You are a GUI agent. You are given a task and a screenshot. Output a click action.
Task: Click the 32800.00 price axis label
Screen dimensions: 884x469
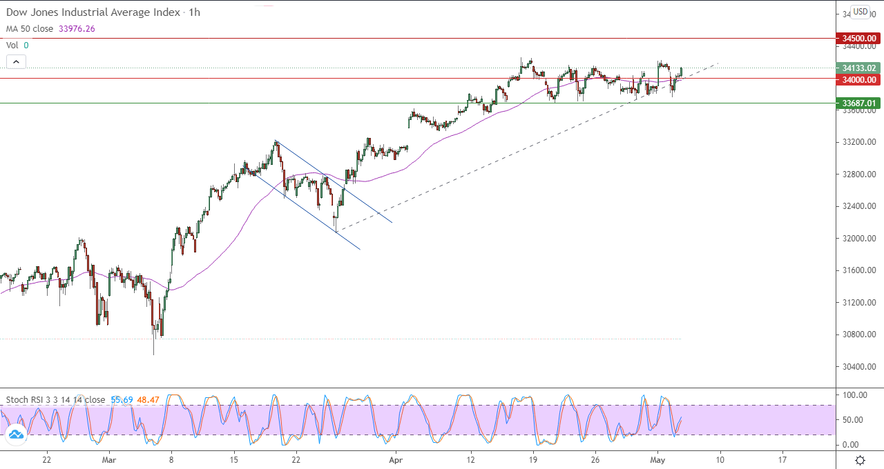[860, 174]
